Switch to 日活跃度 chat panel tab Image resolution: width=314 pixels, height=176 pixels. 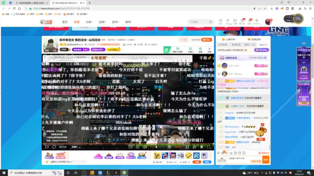click(223, 45)
